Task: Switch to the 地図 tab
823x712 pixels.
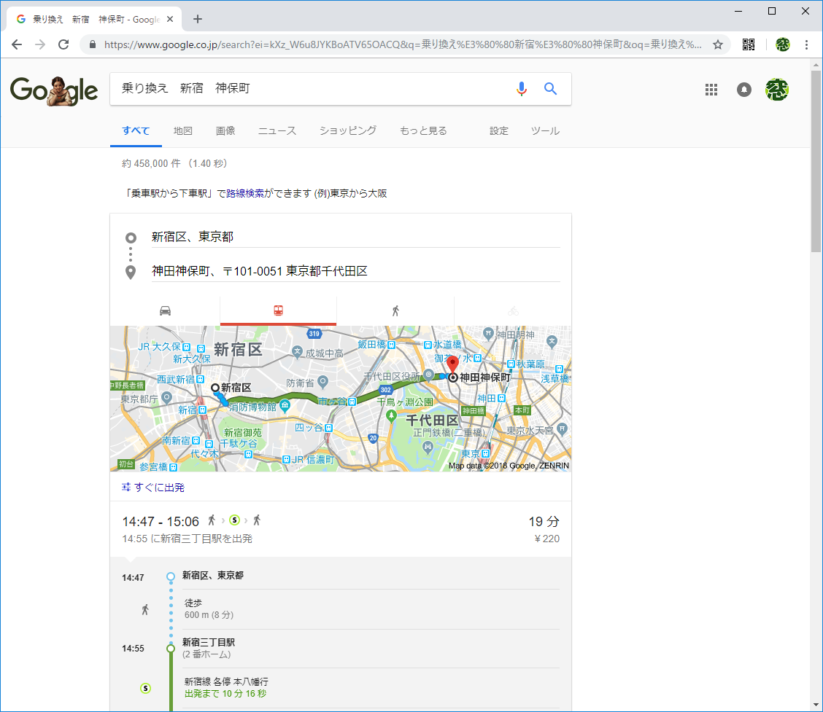Action: [x=182, y=130]
